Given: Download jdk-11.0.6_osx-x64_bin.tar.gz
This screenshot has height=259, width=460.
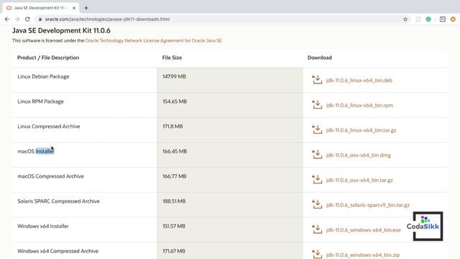Looking at the screenshot, I should click(x=359, y=180).
